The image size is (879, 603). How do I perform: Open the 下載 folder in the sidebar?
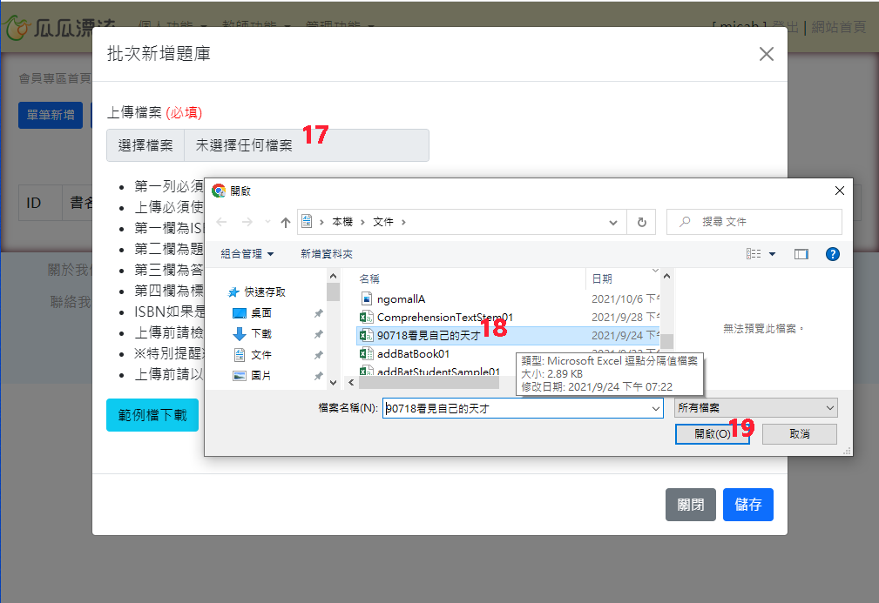[x=253, y=333]
